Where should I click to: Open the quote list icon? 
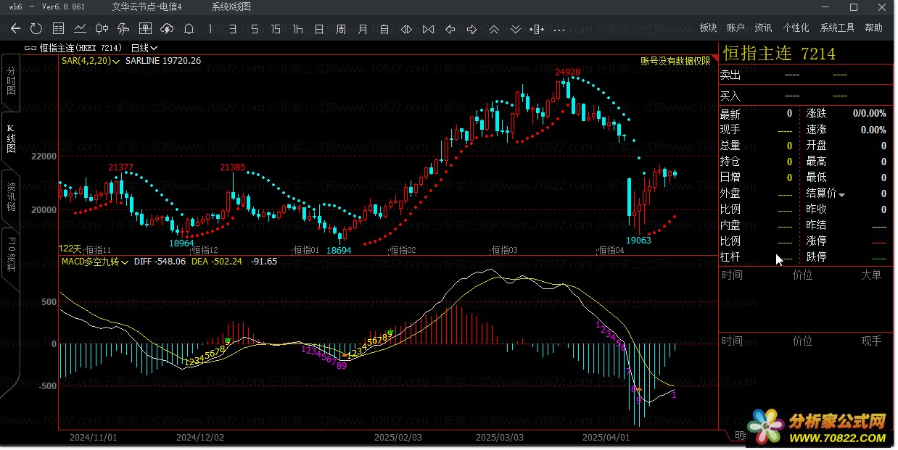pyautogui.click(x=59, y=29)
